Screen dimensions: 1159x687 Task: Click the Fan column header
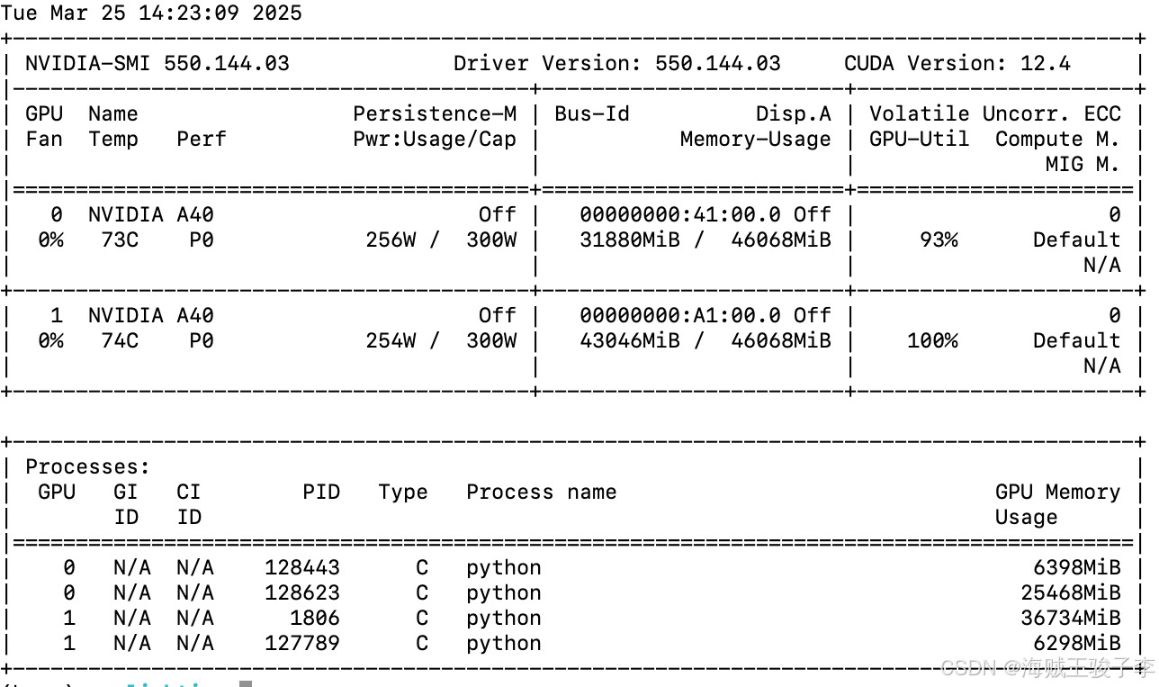pos(44,140)
